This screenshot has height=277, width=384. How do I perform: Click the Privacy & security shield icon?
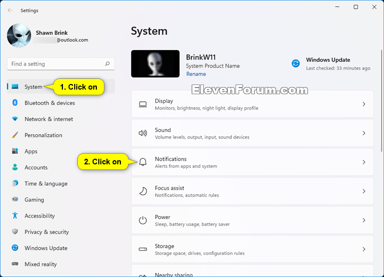(15, 232)
